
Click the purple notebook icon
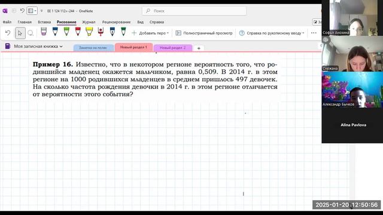coord(8,46)
